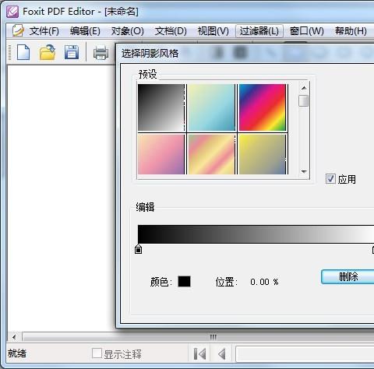This screenshot has height=369, width=374.
Task: Open the 对象(O) menu
Action: [128, 31]
